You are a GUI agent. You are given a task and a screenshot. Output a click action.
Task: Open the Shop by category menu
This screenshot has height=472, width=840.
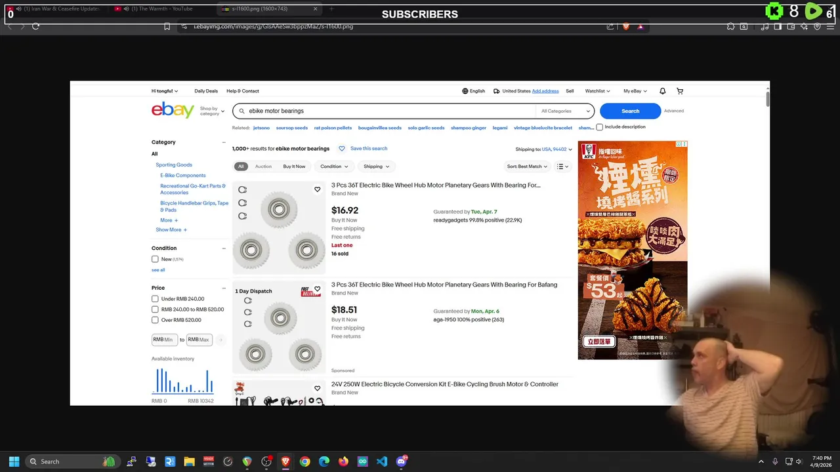click(x=212, y=111)
